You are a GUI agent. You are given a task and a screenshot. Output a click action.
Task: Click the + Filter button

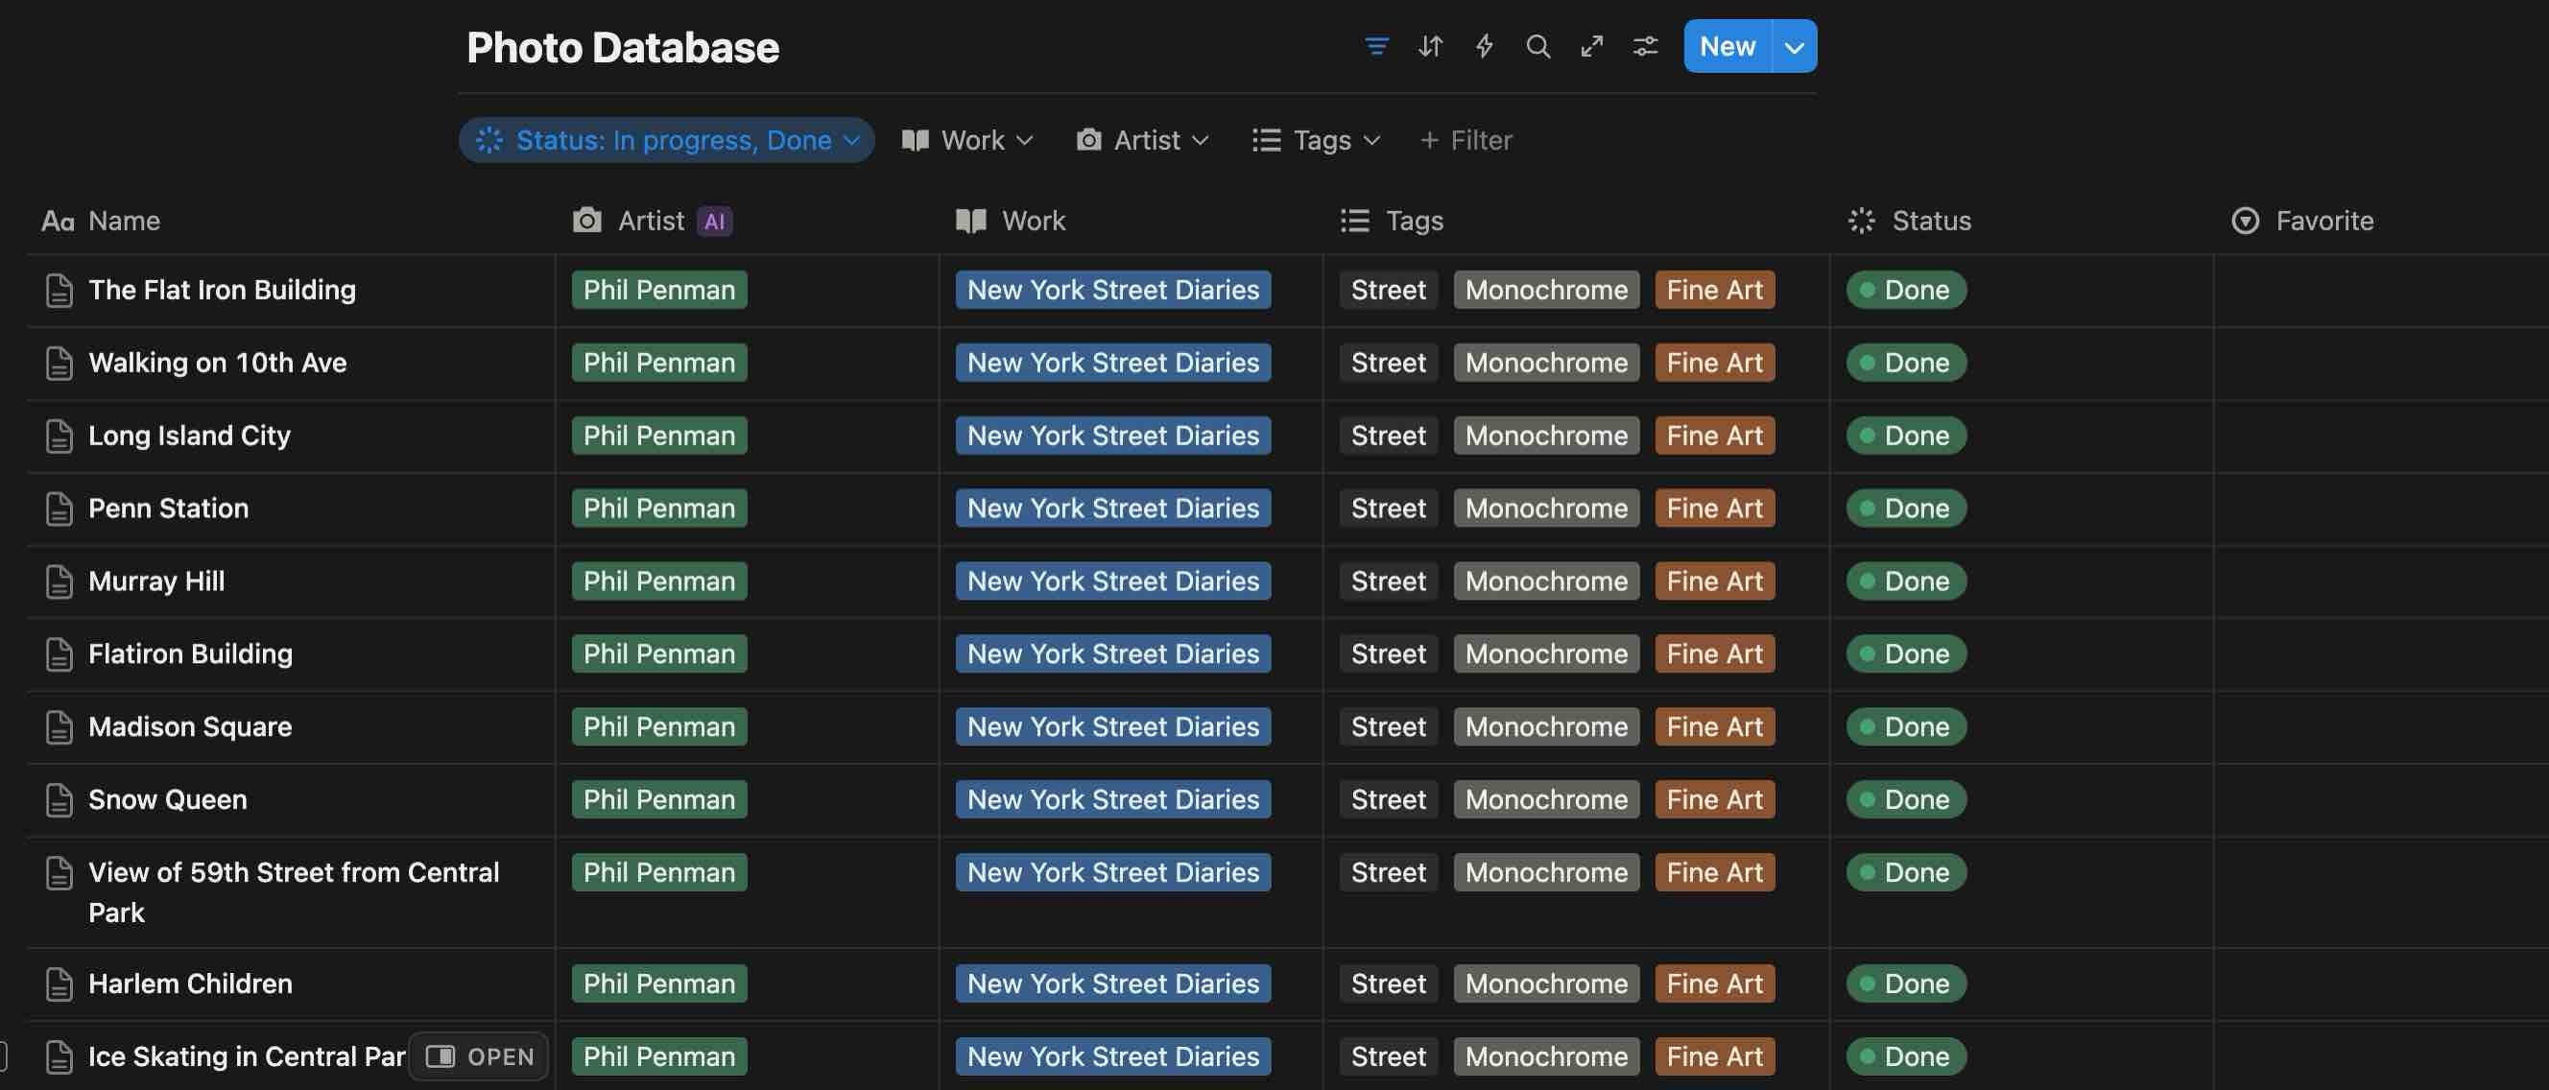click(1465, 140)
